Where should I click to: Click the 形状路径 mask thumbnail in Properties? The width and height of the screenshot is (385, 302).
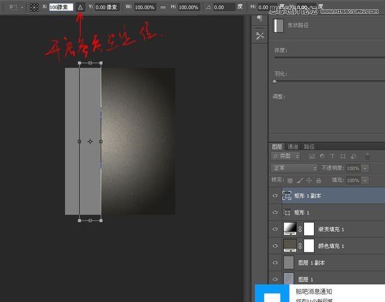point(278,25)
